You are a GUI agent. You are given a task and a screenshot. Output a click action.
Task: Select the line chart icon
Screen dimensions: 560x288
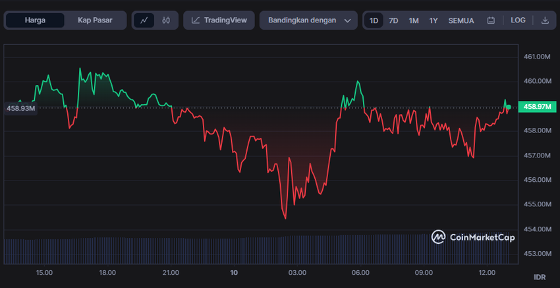[144, 20]
